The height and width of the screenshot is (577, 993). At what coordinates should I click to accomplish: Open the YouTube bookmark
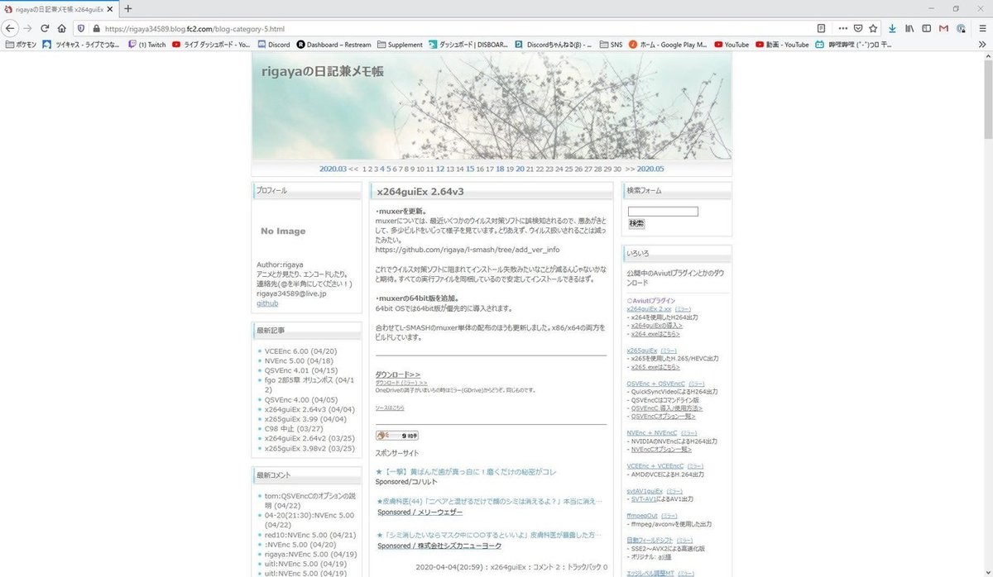point(732,45)
